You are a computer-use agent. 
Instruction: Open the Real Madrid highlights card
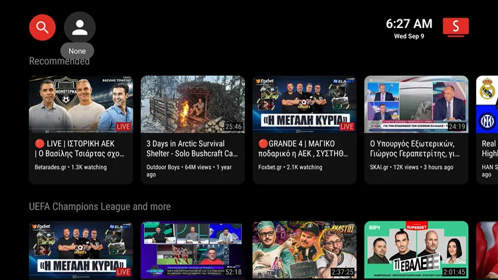pos(487,130)
